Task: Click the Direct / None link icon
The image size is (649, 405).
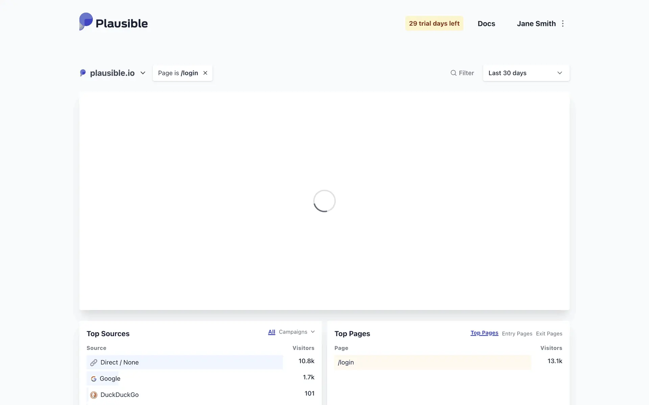Action: (x=94, y=362)
